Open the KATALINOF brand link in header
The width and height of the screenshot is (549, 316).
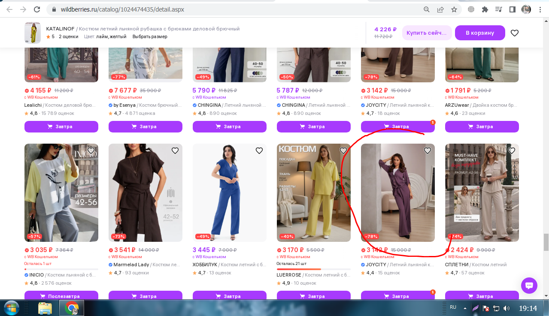click(x=61, y=29)
